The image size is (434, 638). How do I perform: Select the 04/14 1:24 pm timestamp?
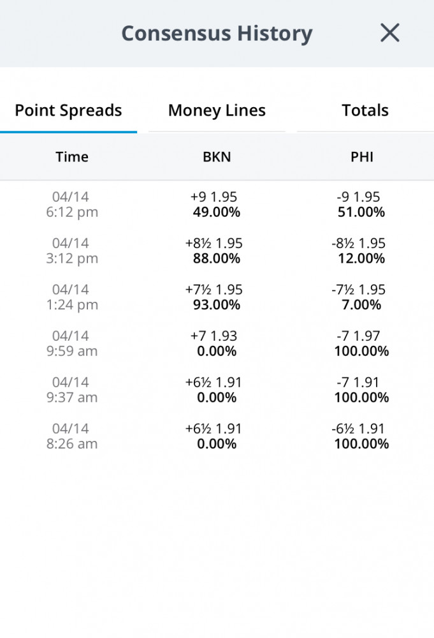[x=72, y=297]
